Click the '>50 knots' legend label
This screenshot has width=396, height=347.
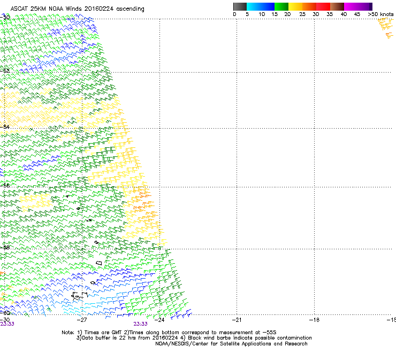click(x=380, y=14)
